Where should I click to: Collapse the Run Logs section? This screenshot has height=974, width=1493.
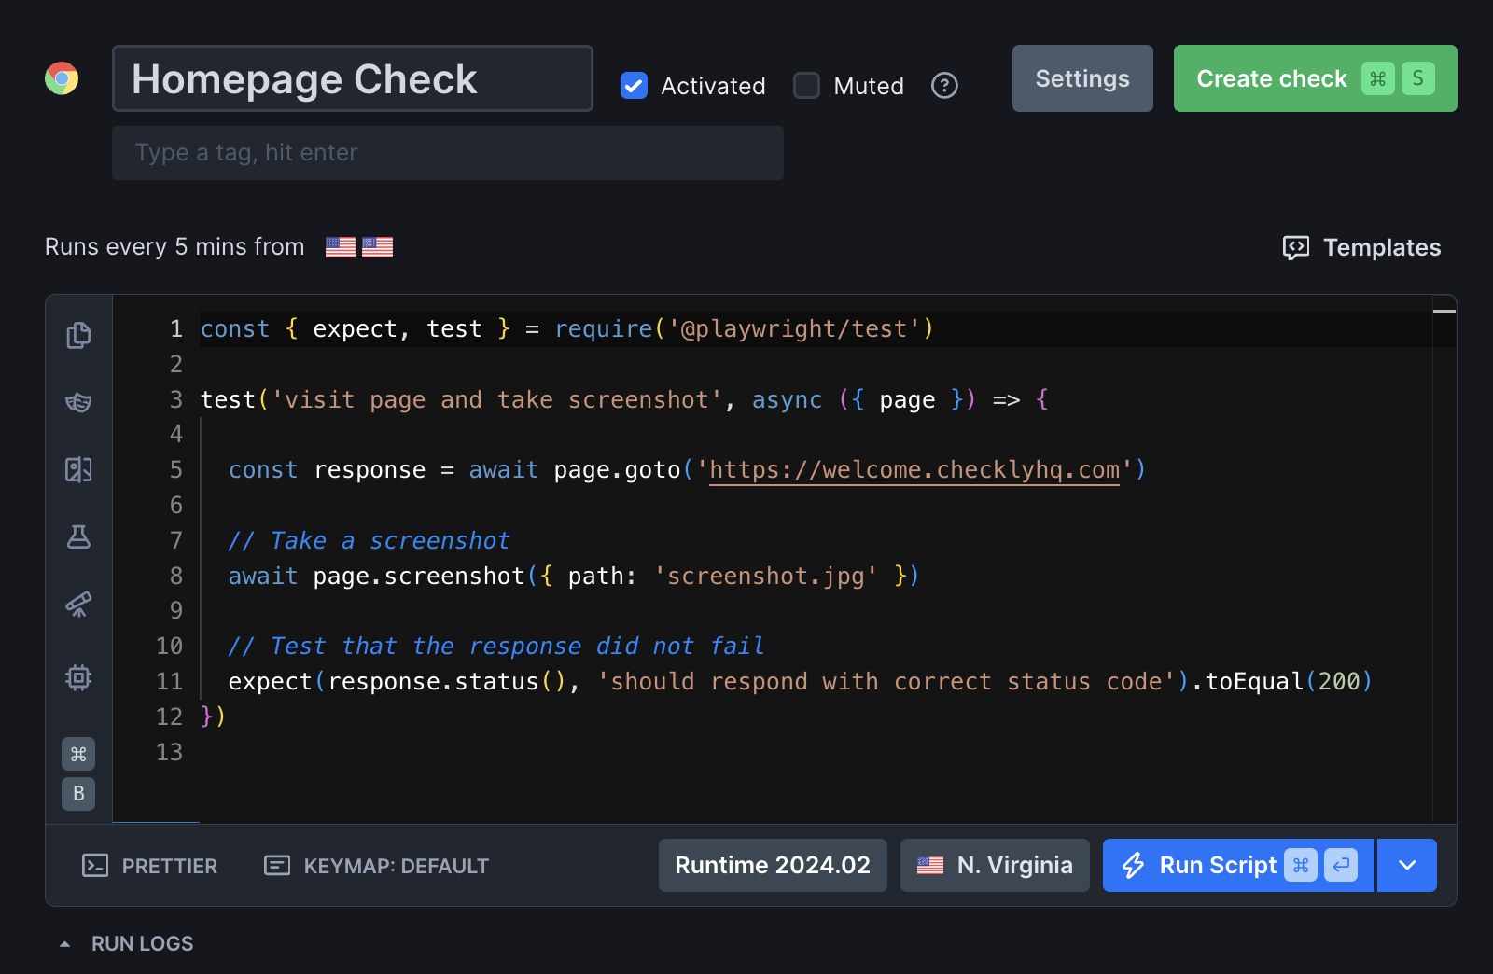click(64, 943)
